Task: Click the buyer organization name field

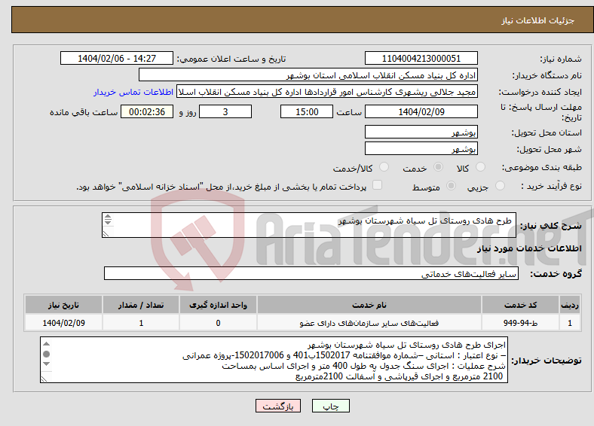Action: tap(308, 75)
